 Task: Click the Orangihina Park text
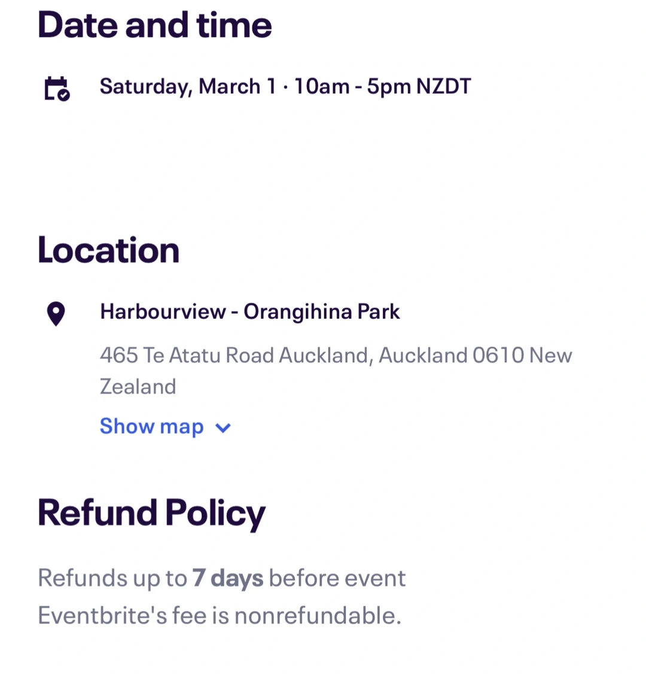tap(321, 312)
